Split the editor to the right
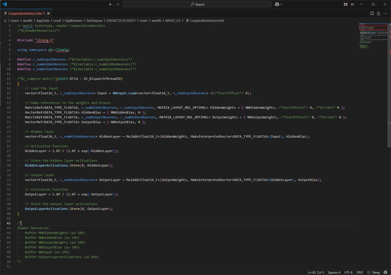 coord(372,13)
